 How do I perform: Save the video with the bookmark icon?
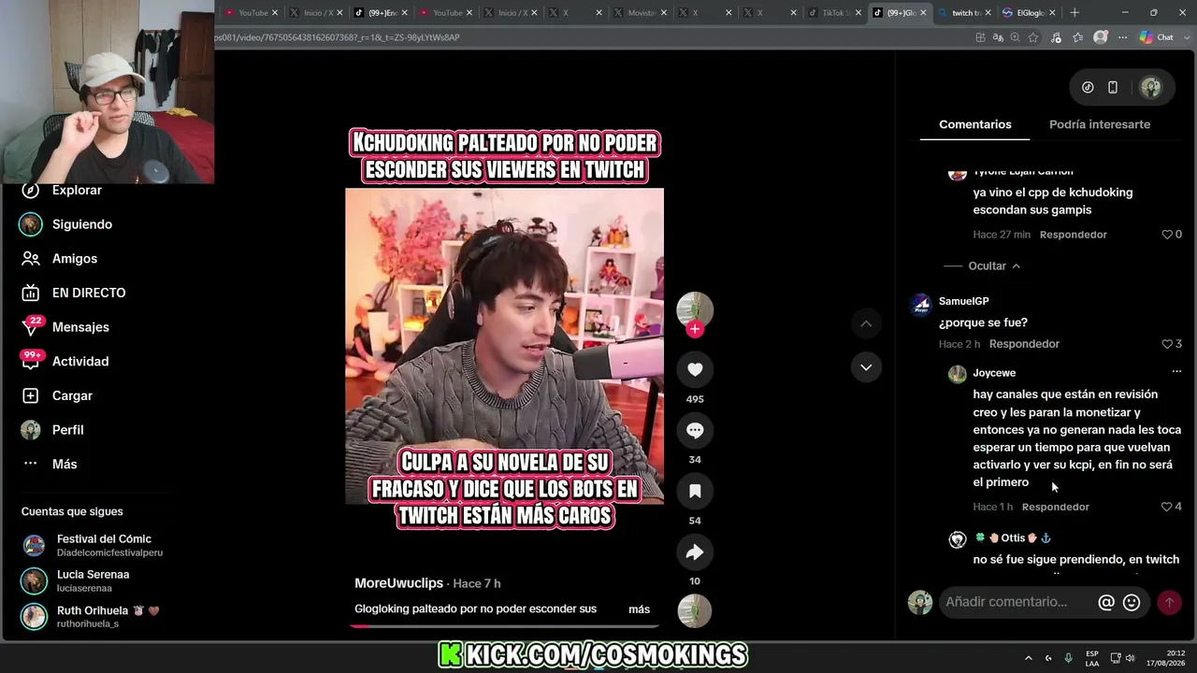tap(695, 491)
